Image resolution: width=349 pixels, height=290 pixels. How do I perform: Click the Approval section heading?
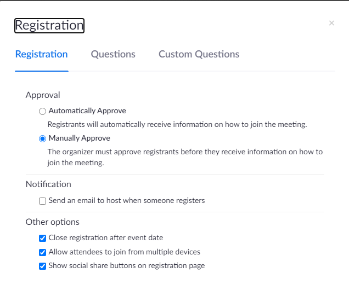[x=43, y=95]
